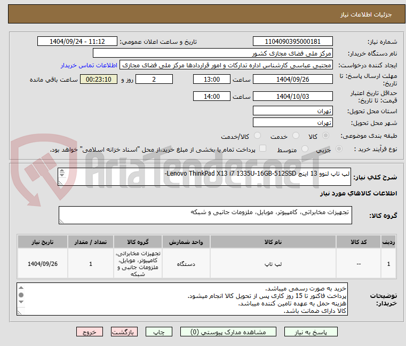
Task: Click the scroll up arrow in شرح کلی نیاز box
Action: click(62, 170)
